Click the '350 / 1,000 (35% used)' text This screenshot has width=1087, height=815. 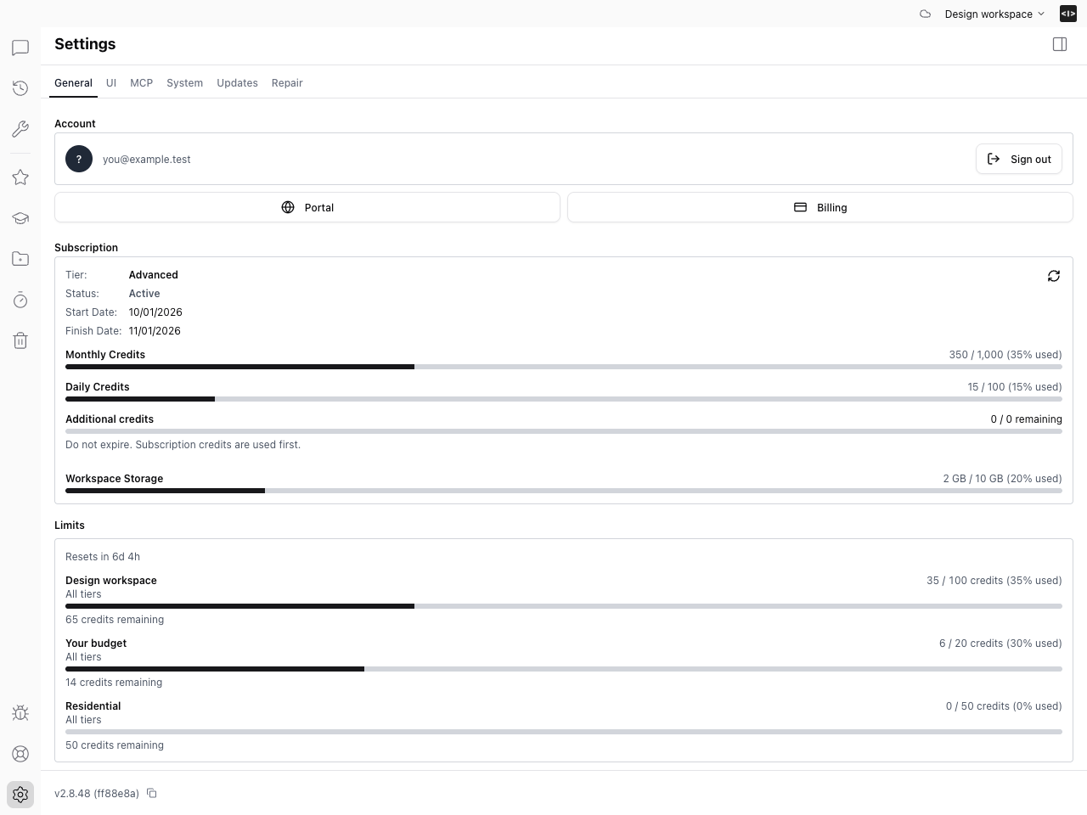[1005, 355]
